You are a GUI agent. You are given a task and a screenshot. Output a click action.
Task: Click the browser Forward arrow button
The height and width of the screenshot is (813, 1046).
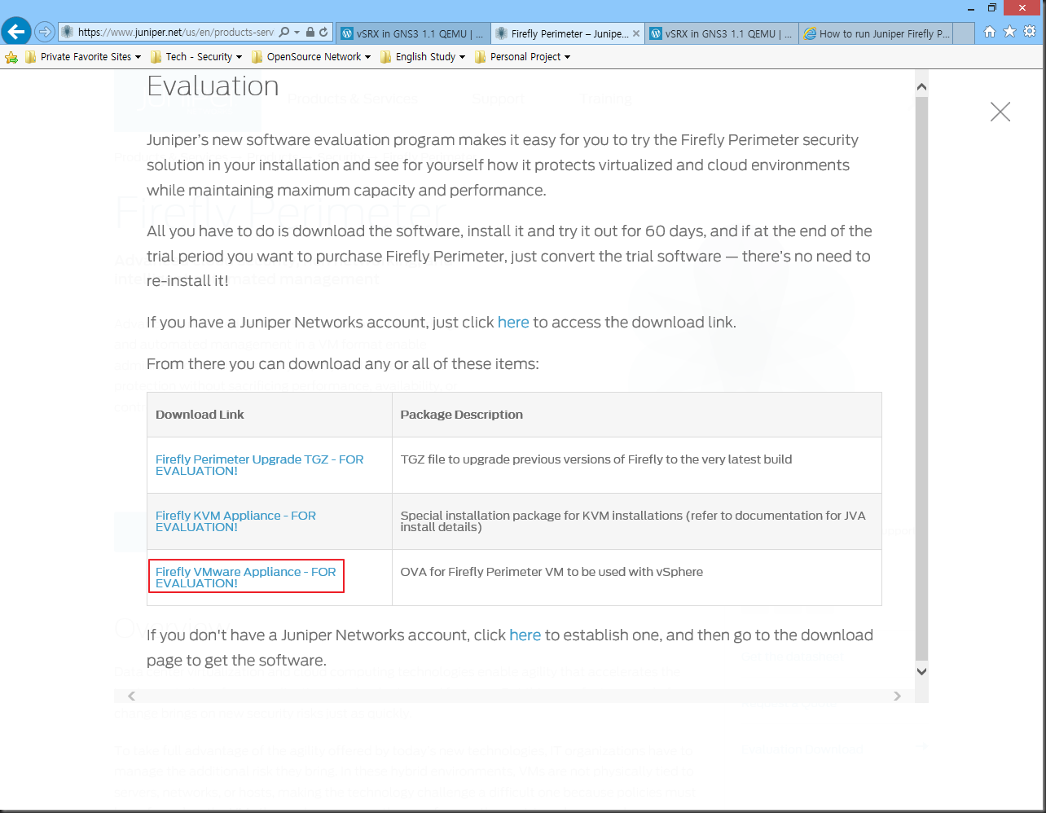pos(45,32)
